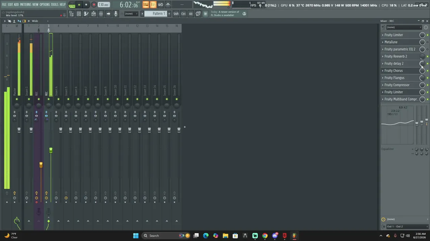Stop playback with the stop button

pos(86,5)
